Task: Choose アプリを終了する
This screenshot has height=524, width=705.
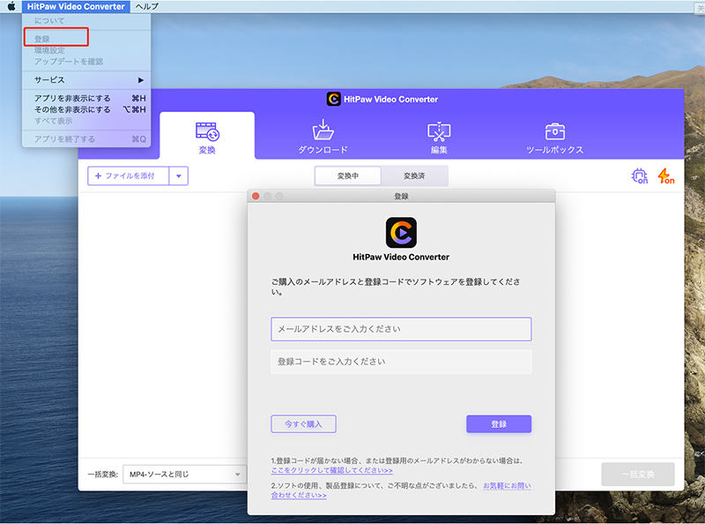Action: point(86,139)
